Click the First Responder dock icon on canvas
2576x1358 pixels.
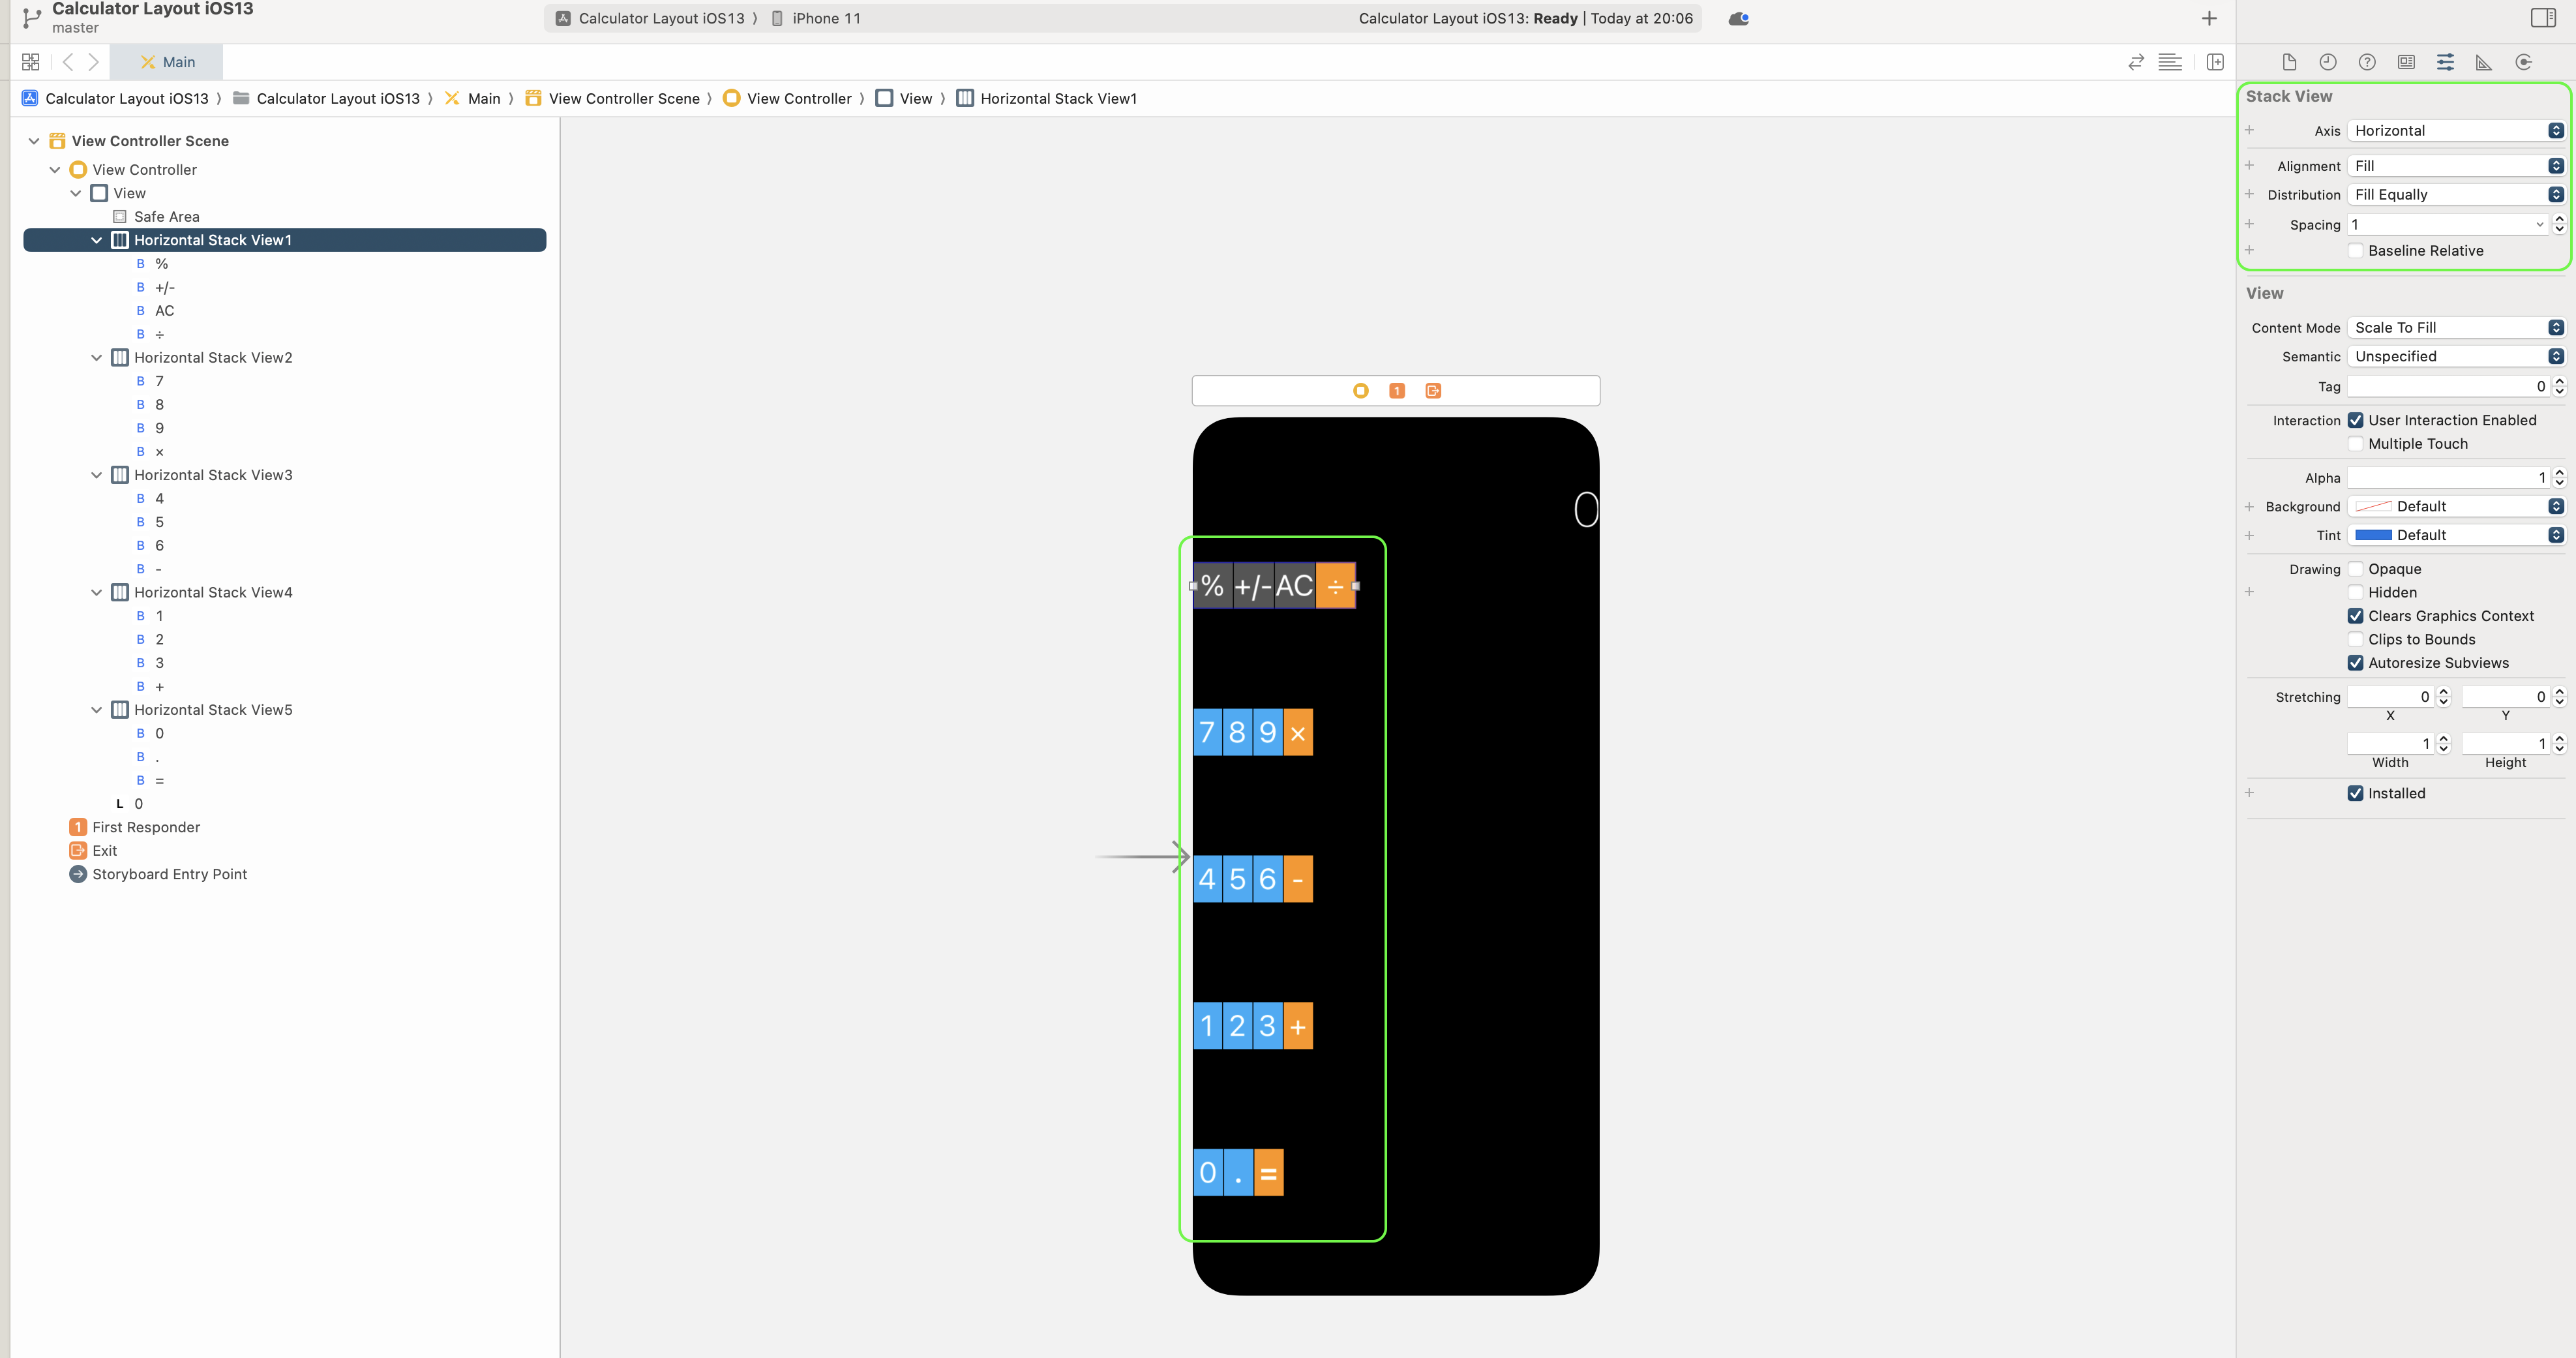(x=1397, y=391)
